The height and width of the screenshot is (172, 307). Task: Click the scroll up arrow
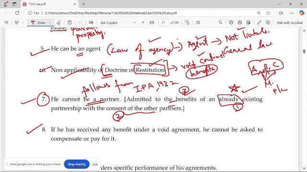pos(304,31)
